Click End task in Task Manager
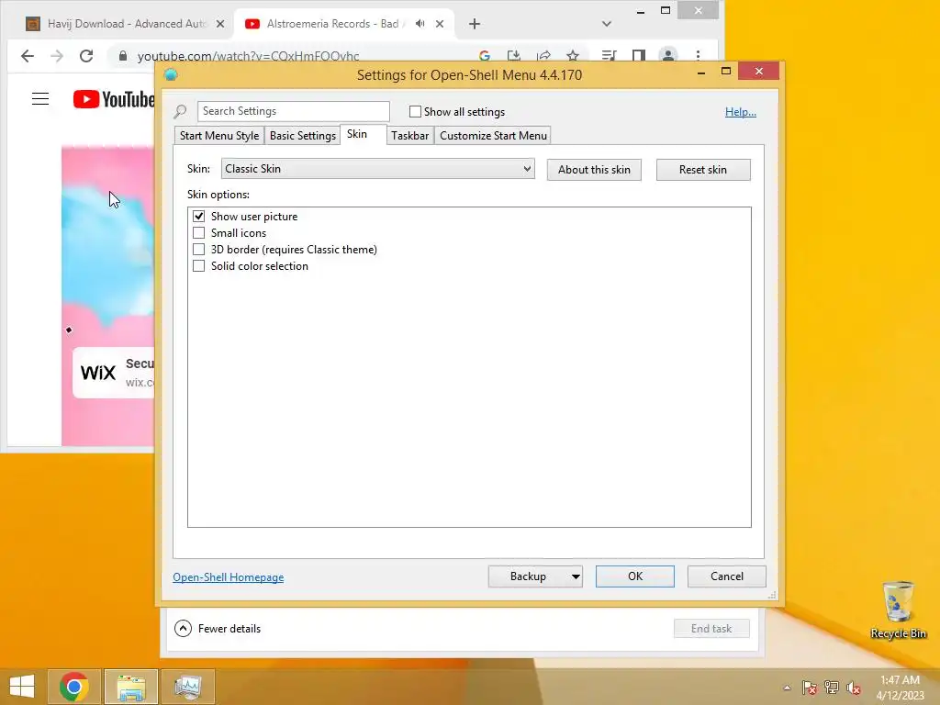Image resolution: width=940 pixels, height=705 pixels. 711,628
